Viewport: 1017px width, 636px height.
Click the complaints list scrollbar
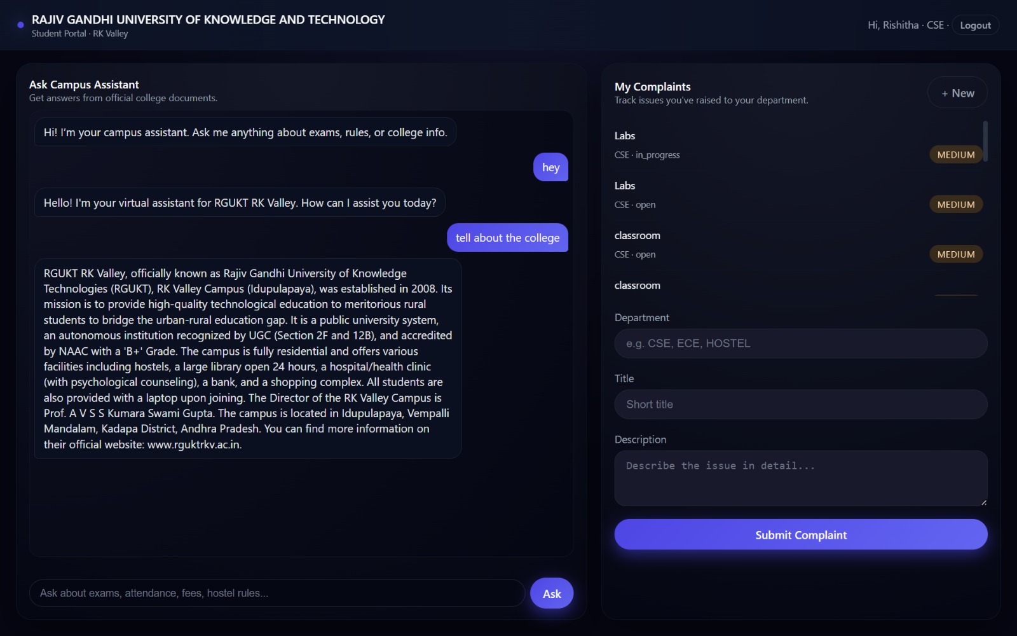coord(985,141)
